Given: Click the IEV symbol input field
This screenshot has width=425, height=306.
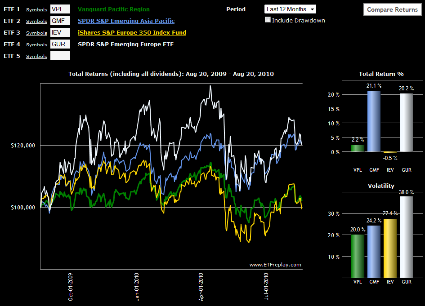Looking at the screenshot, I should tap(60, 32).
